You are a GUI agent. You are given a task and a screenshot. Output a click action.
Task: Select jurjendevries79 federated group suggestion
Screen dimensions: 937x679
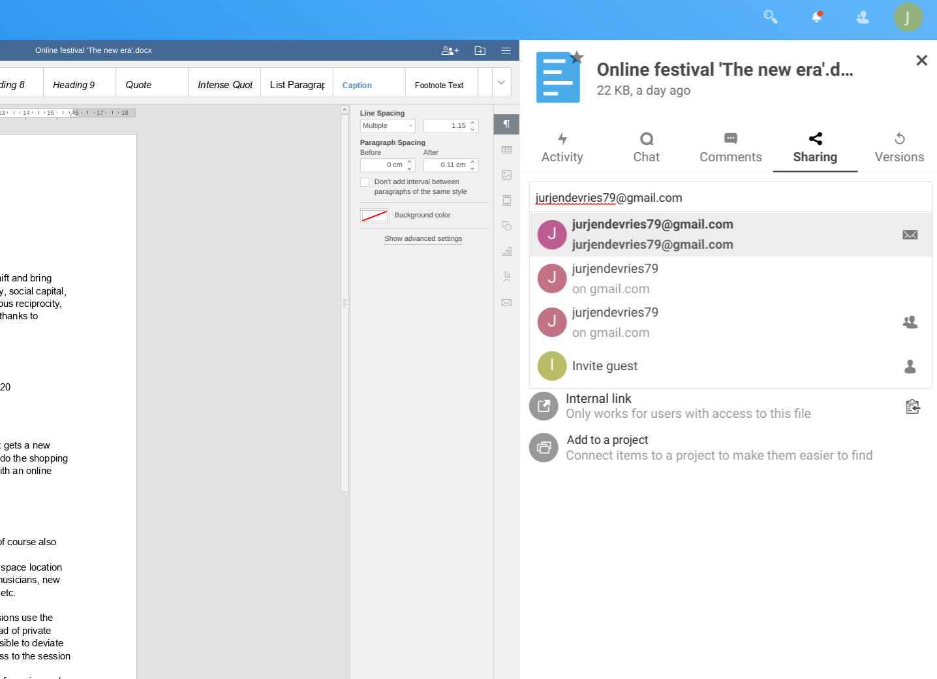pos(731,322)
